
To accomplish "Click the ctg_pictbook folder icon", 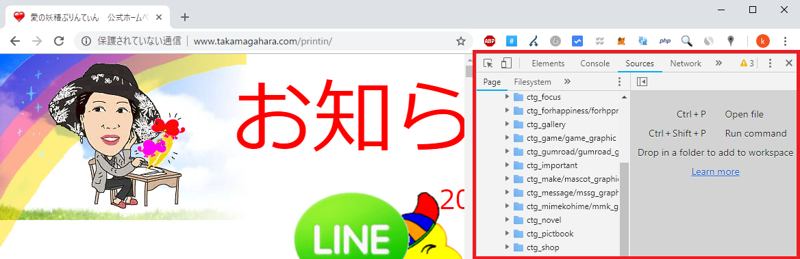I will pyautogui.click(x=519, y=234).
